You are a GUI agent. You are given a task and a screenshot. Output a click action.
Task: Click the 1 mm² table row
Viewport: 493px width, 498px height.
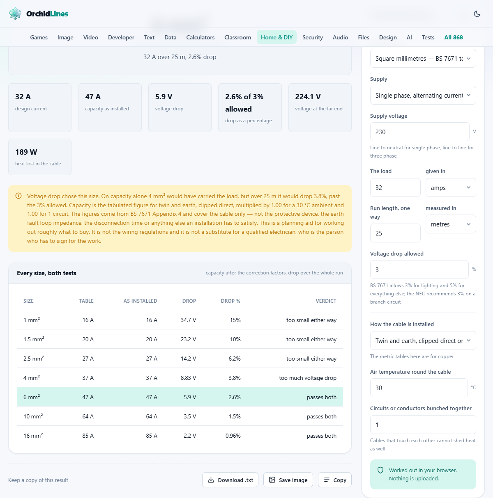[x=180, y=320]
